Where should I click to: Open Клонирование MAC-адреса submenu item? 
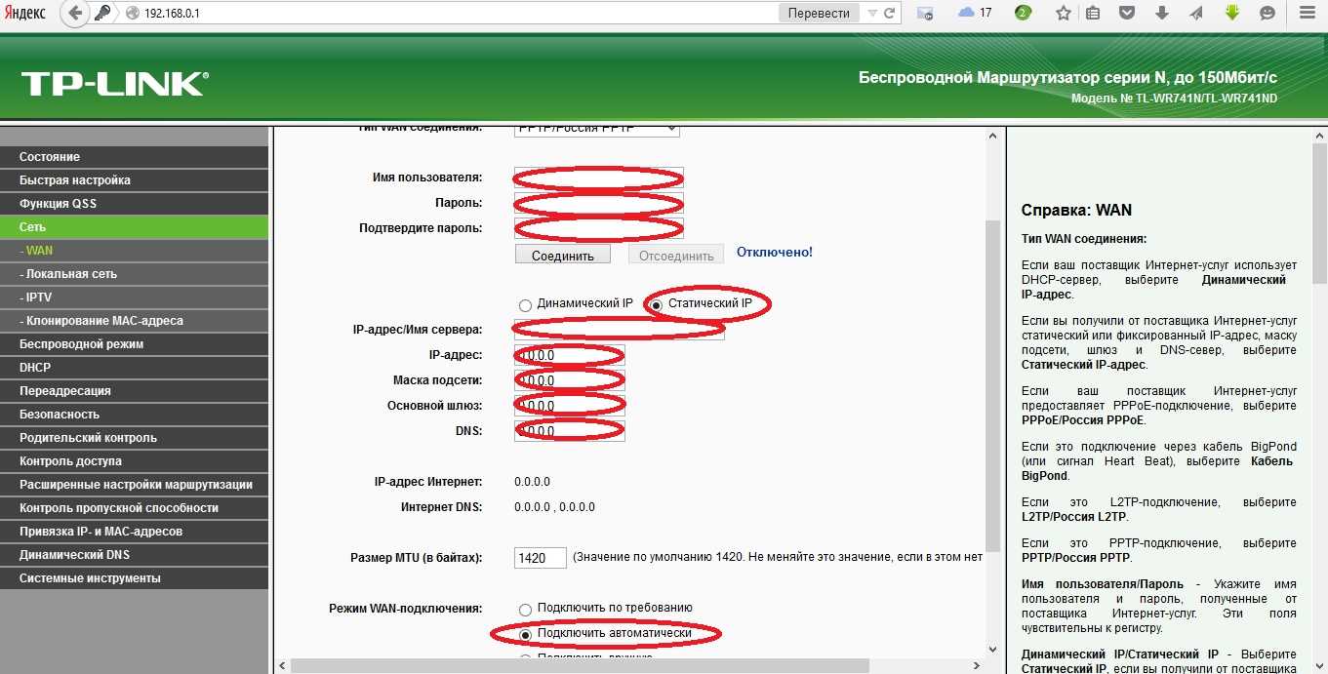[135, 321]
